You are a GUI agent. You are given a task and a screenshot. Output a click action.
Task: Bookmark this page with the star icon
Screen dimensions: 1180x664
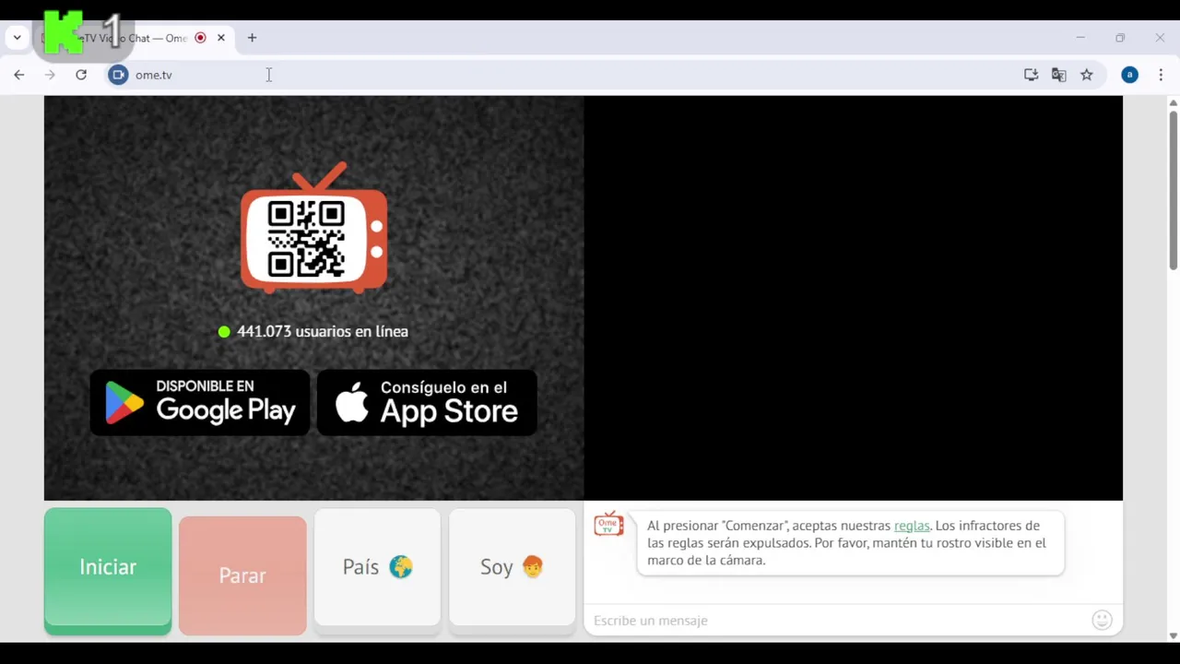[1087, 75]
